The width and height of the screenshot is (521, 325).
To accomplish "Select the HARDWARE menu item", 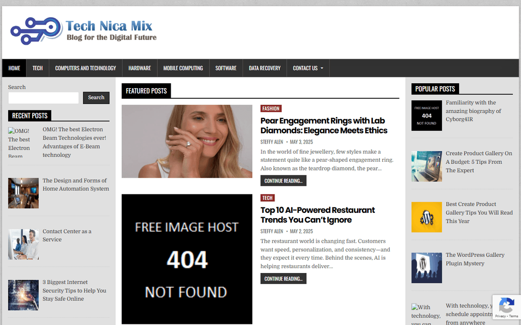I will point(139,68).
